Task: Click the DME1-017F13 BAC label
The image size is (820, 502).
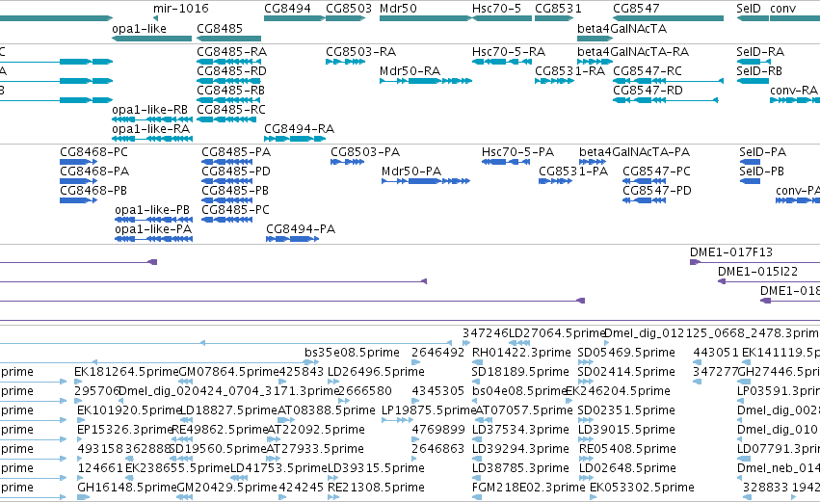Action: pyautogui.click(x=731, y=252)
